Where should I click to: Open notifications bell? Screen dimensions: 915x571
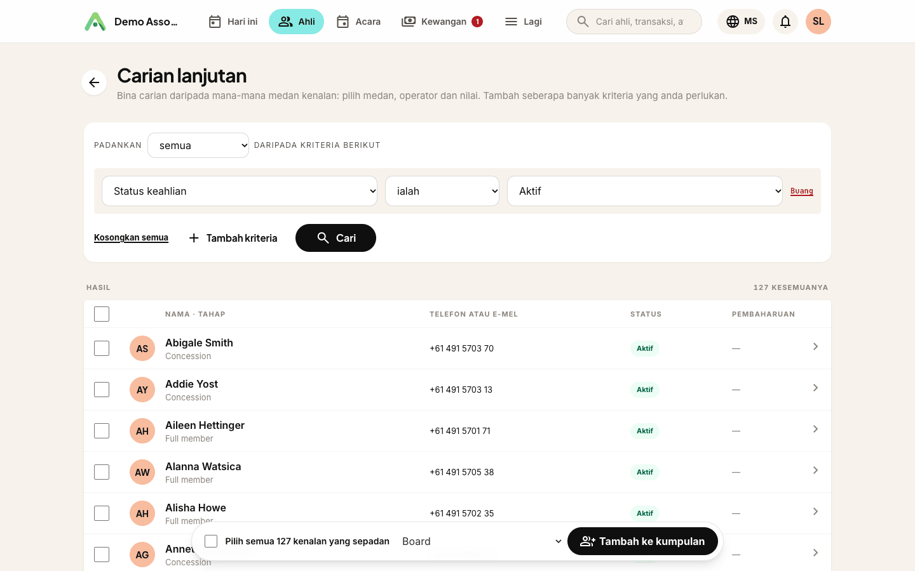click(x=785, y=22)
